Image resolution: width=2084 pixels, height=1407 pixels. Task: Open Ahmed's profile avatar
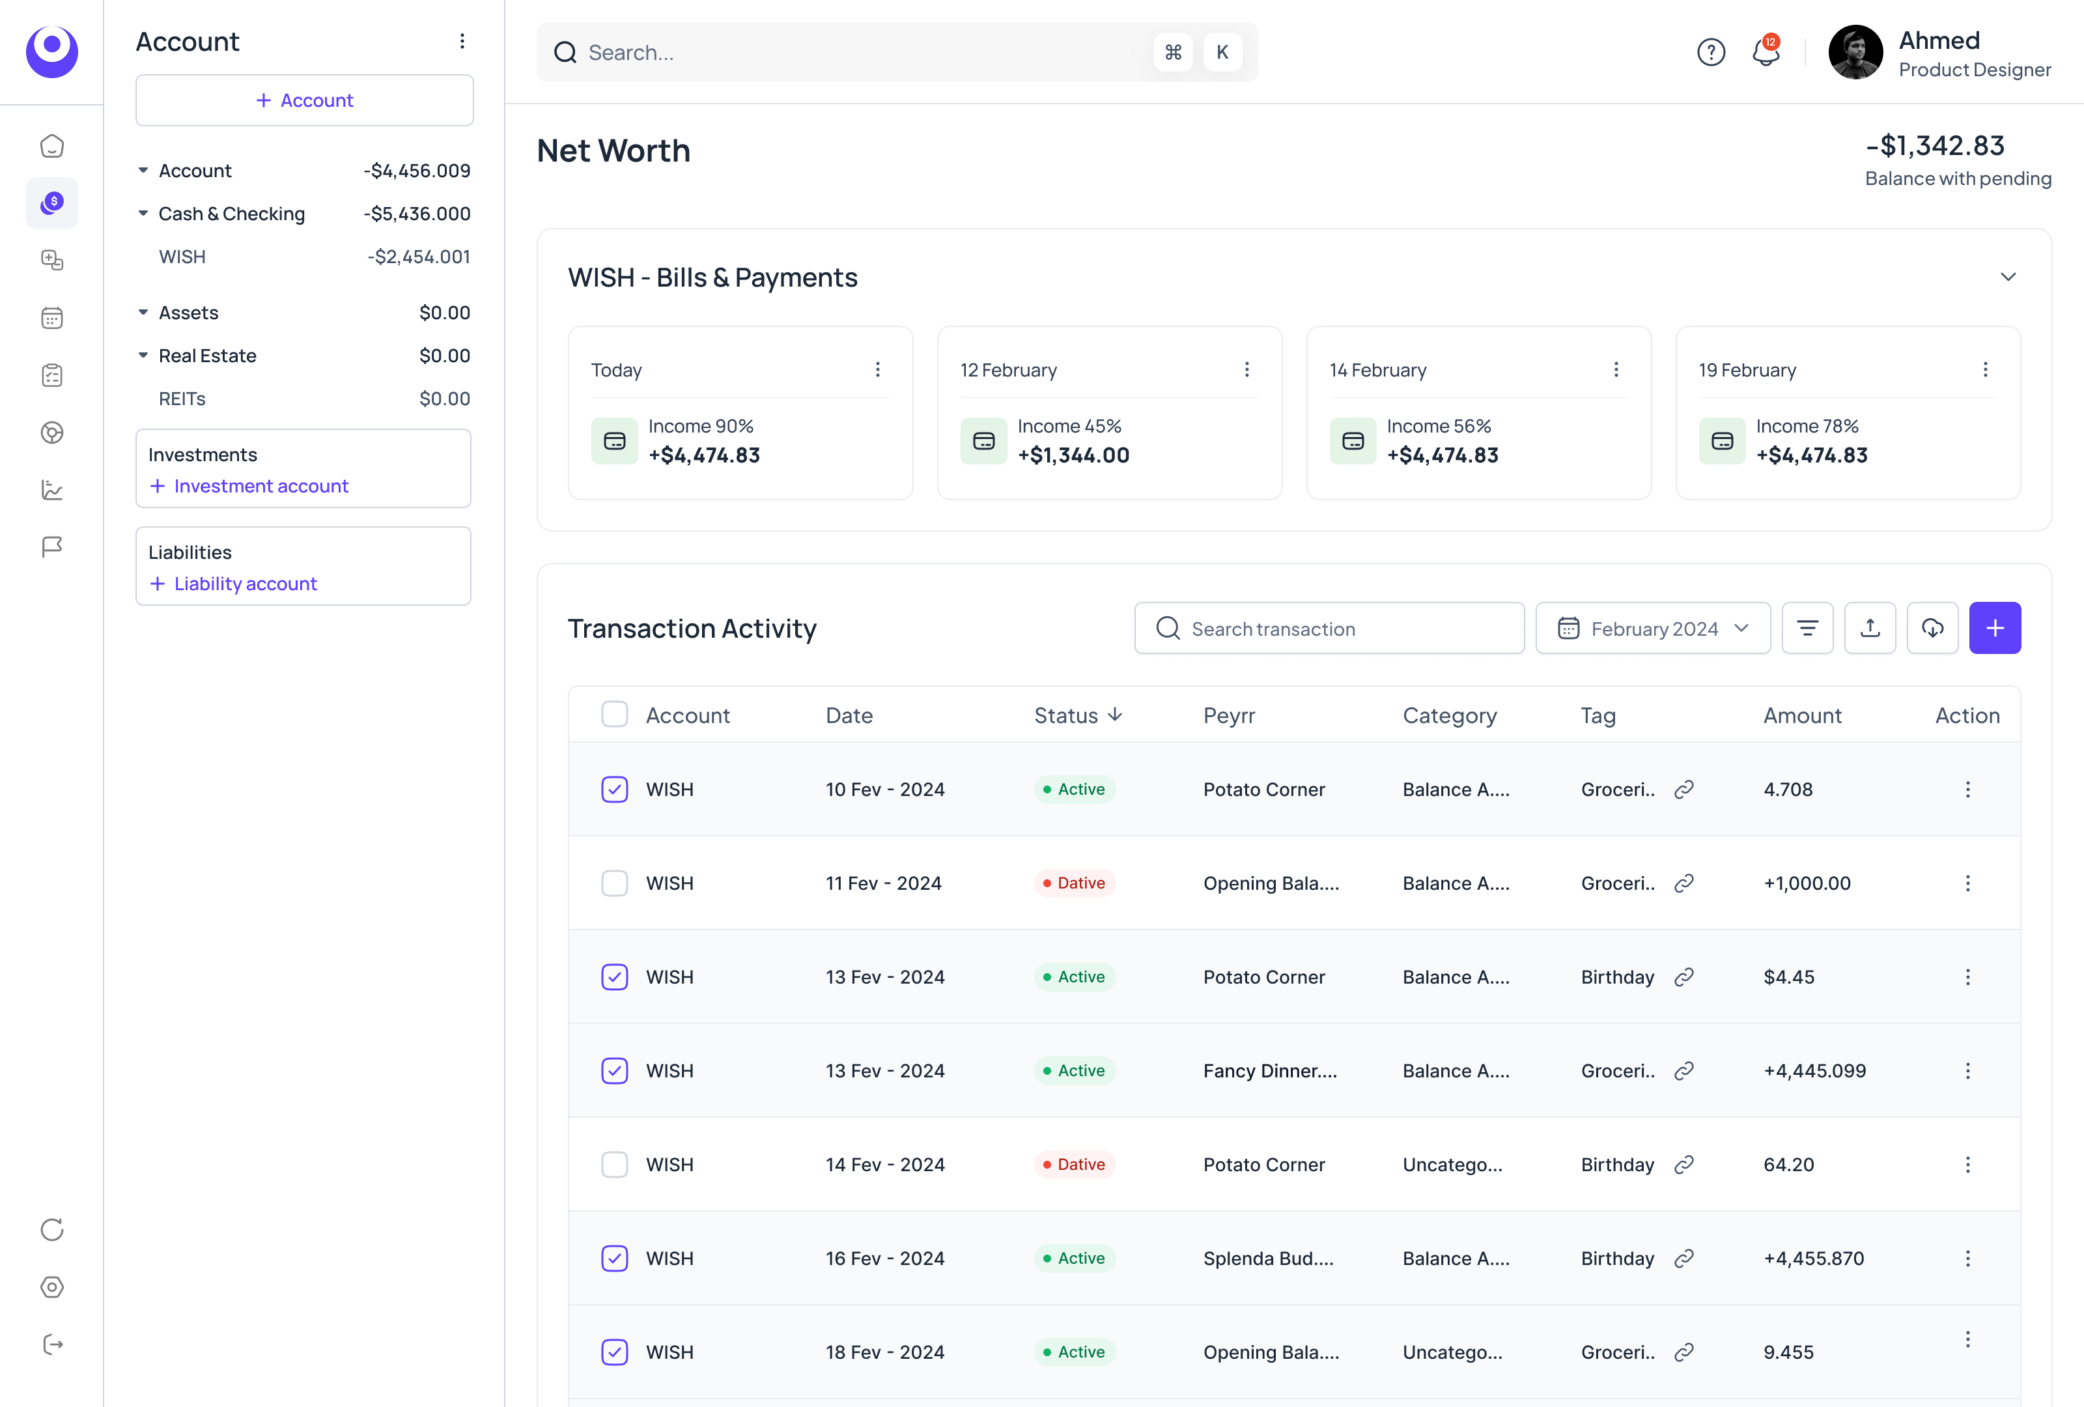1855,52
